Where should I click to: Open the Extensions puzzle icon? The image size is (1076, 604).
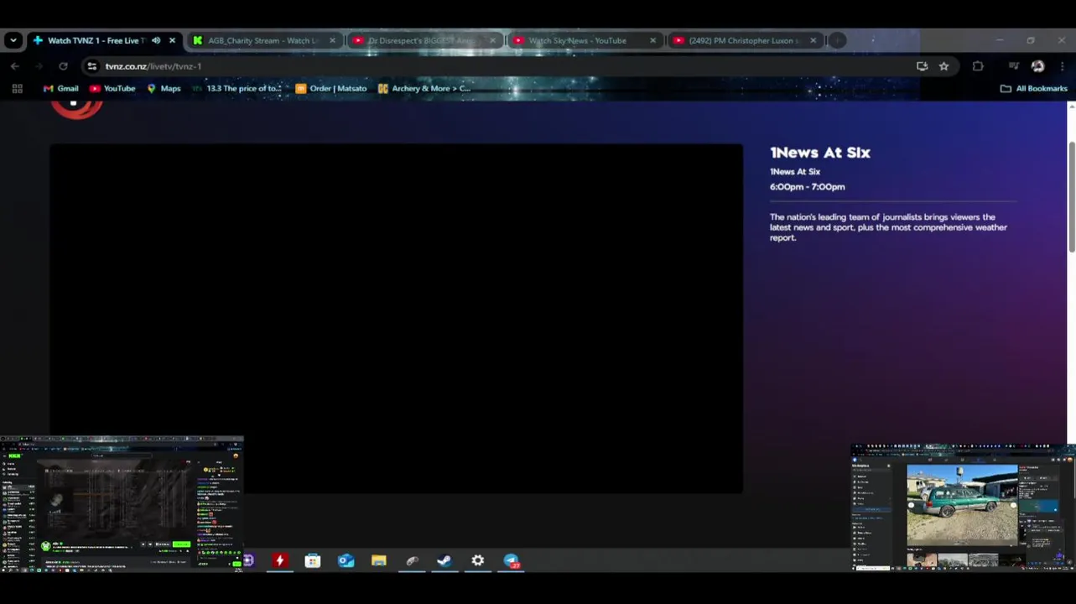pyautogui.click(x=978, y=66)
